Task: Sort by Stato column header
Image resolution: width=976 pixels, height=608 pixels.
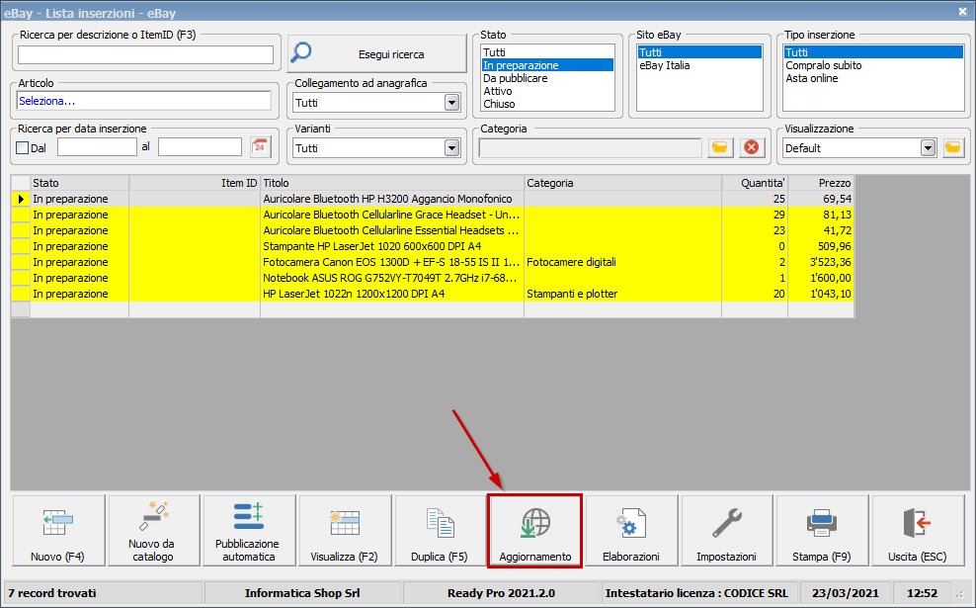Action: 80,183
